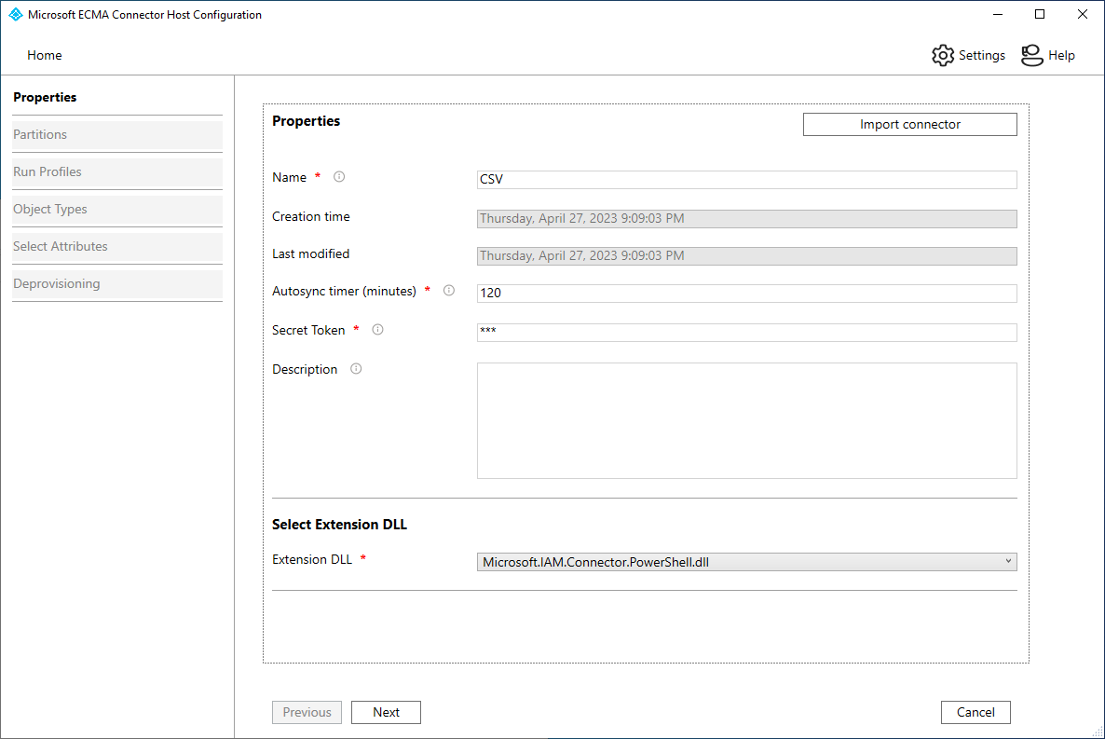Click the ECMA Connector Host app icon
Screen dimensions: 1105x739
pyautogui.click(x=16, y=14)
